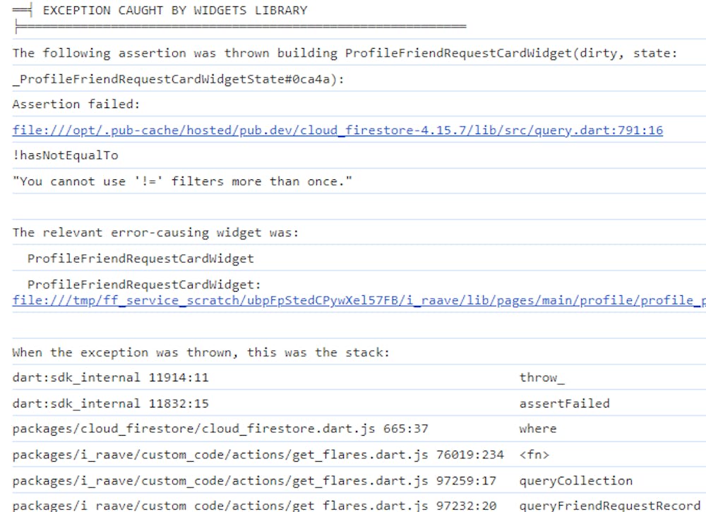Click the !hasNotEqualTo assertion text

pos(66,155)
